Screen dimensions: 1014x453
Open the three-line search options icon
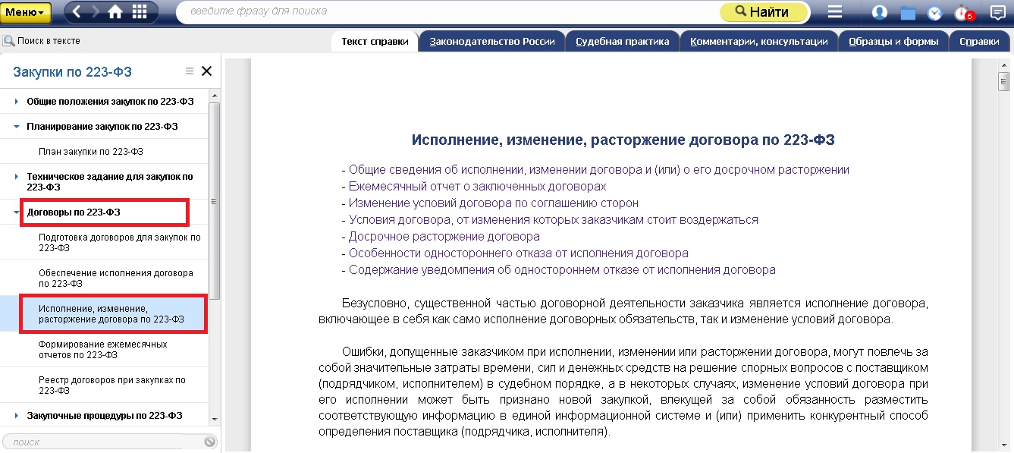[835, 12]
